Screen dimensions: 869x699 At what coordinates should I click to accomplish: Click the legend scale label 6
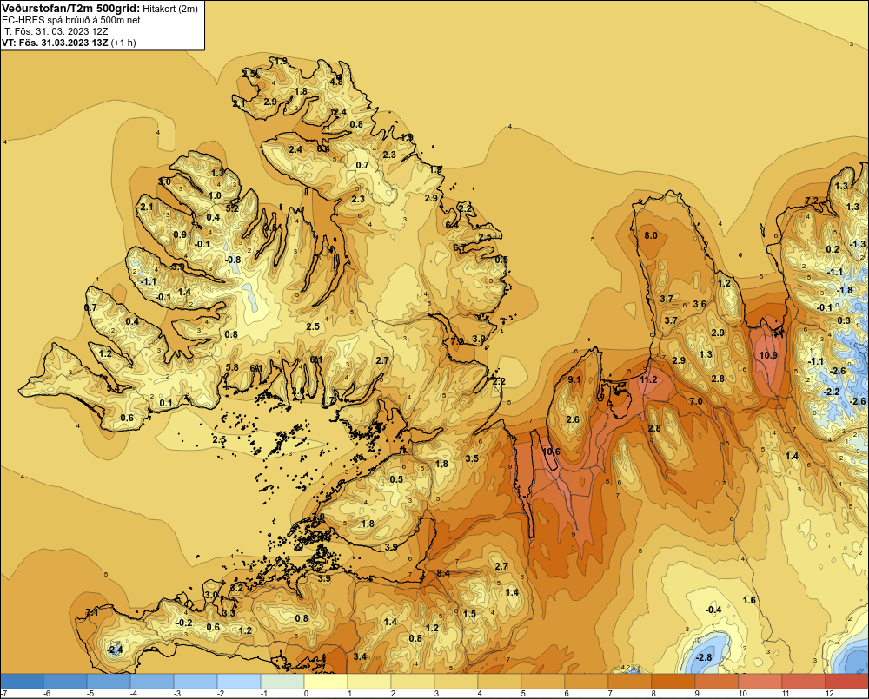coord(567,694)
